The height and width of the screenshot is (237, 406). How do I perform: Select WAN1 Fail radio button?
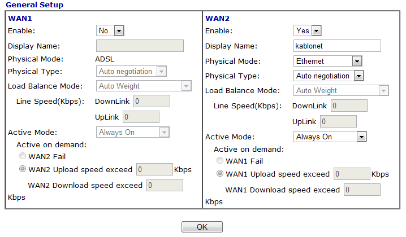point(220,161)
